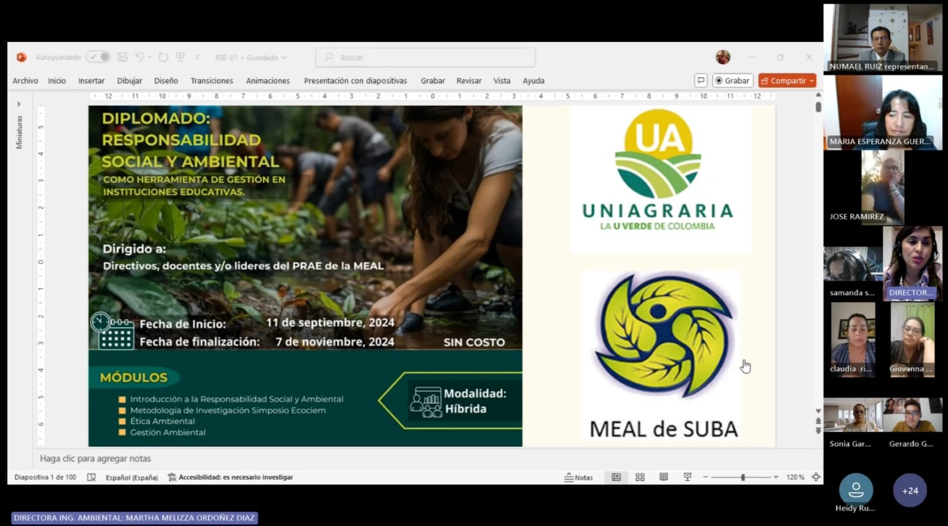Click Giovanna participant video tile
This screenshot has width=948, height=526.
912,340
